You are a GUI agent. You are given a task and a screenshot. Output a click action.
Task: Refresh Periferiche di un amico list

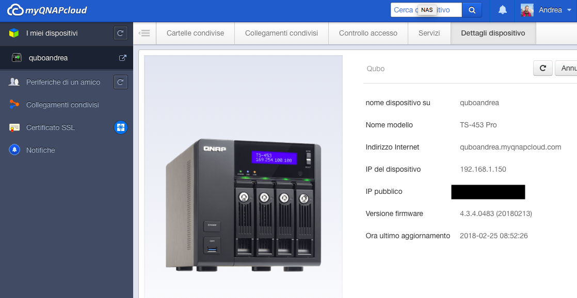tap(120, 82)
